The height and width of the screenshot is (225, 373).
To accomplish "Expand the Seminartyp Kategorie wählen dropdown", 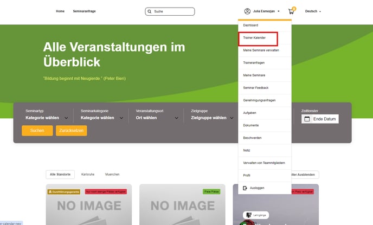I will (x=47, y=118).
